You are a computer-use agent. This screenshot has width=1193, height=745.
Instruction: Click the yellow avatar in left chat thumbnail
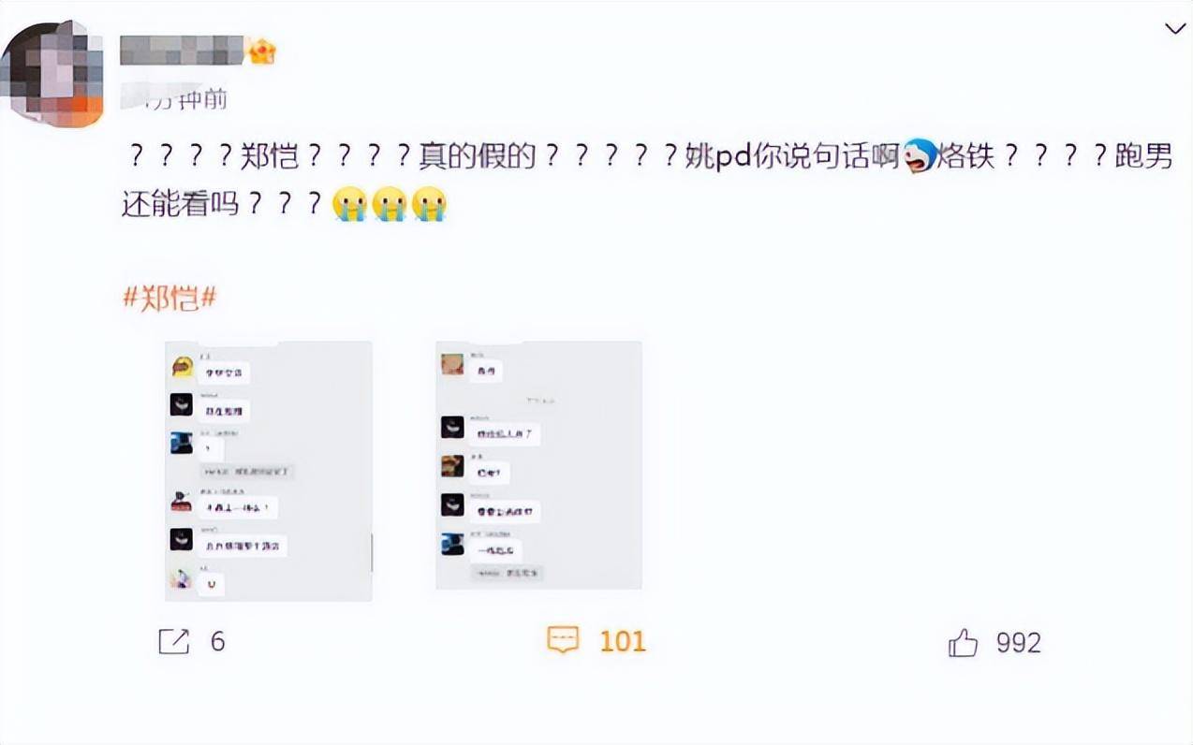[182, 368]
